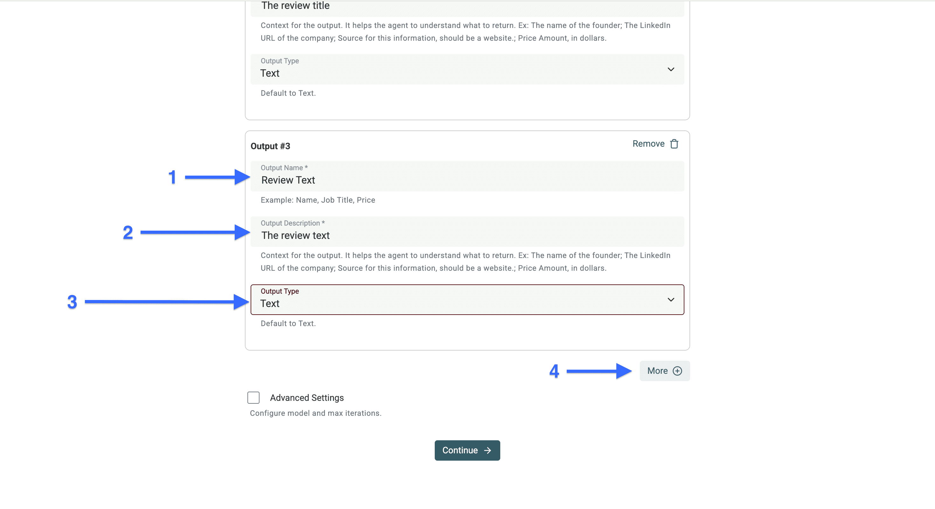Click the Advanced Settings label text
The image size is (935, 509).
[x=307, y=398]
